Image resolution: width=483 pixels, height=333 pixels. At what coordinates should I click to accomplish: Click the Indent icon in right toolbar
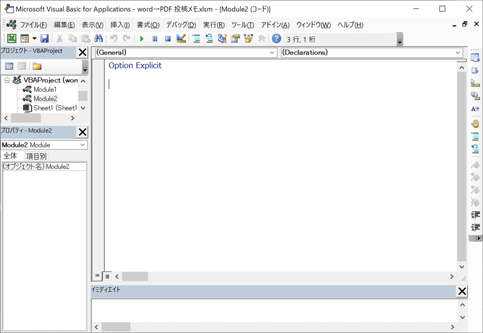click(475, 215)
